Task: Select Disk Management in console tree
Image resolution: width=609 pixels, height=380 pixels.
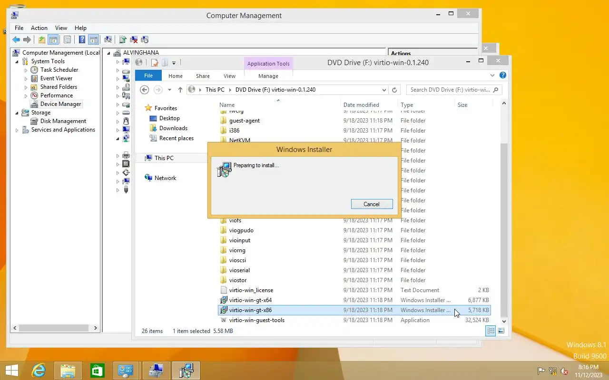Action: pyautogui.click(x=63, y=121)
